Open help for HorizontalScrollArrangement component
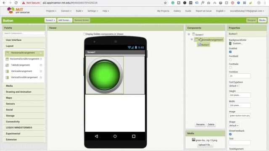 41,59
